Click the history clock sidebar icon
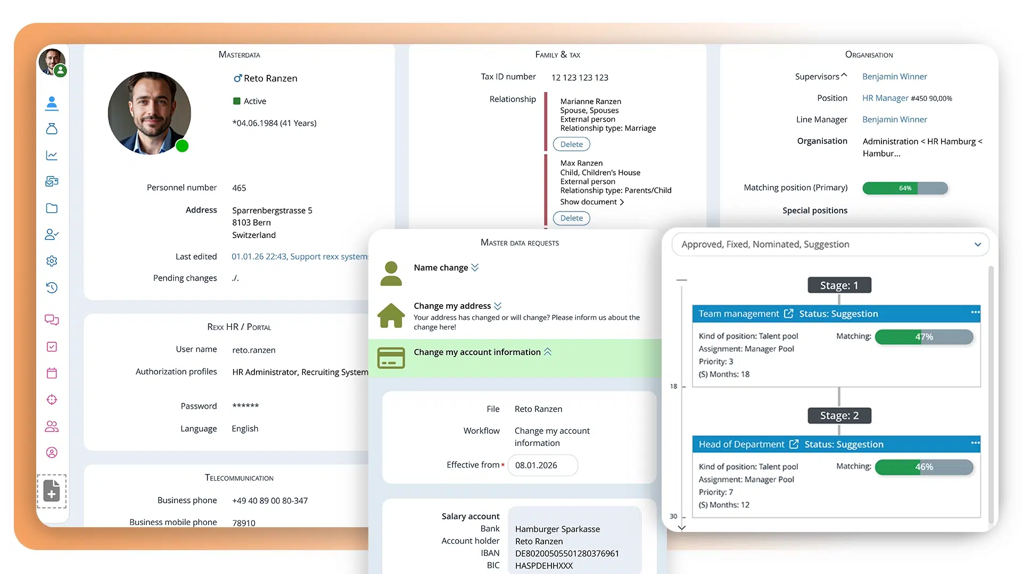Viewport: 1022px width, 574px height. coord(52,288)
